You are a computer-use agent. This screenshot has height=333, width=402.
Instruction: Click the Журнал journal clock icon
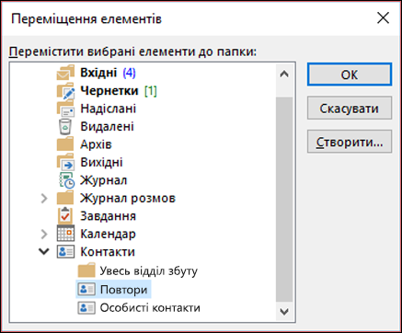click(66, 180)
